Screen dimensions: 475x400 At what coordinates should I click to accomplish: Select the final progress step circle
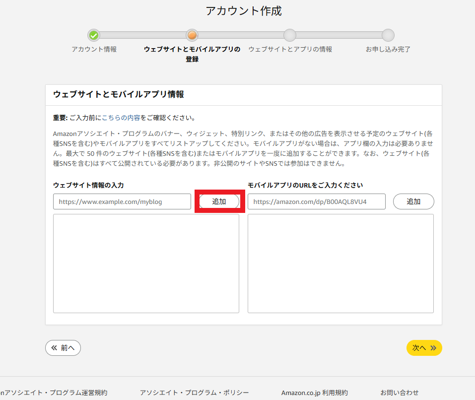click(x=388, y=35)
